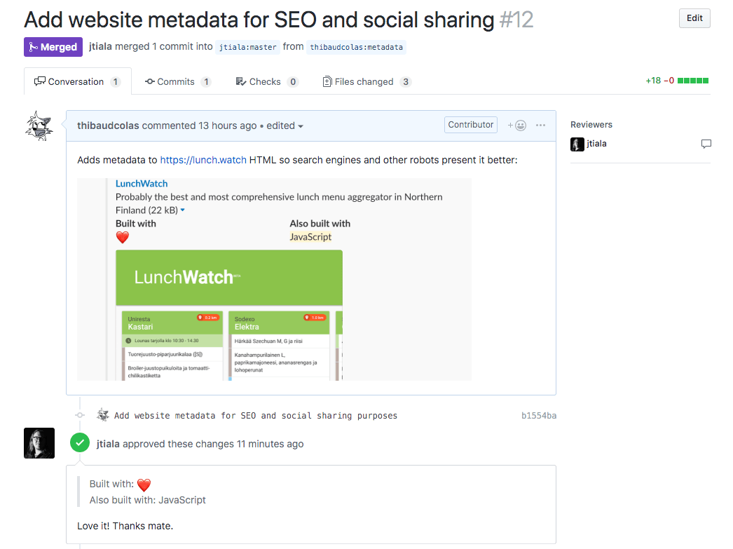
Task: Click the Edit button for the title
Action: pyautogui.click(x=694, y=18)
